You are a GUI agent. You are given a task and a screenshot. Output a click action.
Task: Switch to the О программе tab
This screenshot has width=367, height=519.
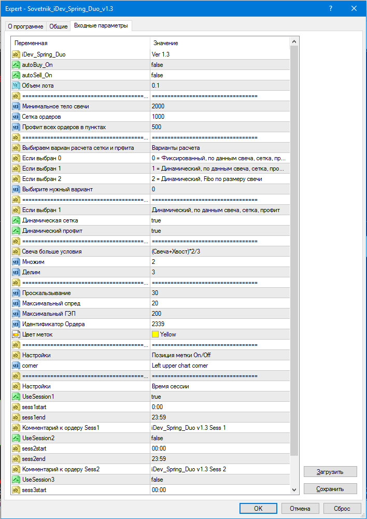(x=25, y=26)
